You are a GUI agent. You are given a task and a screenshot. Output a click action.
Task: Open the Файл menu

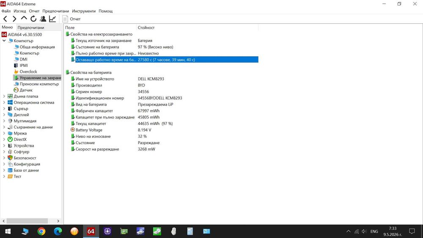(6, 11)
